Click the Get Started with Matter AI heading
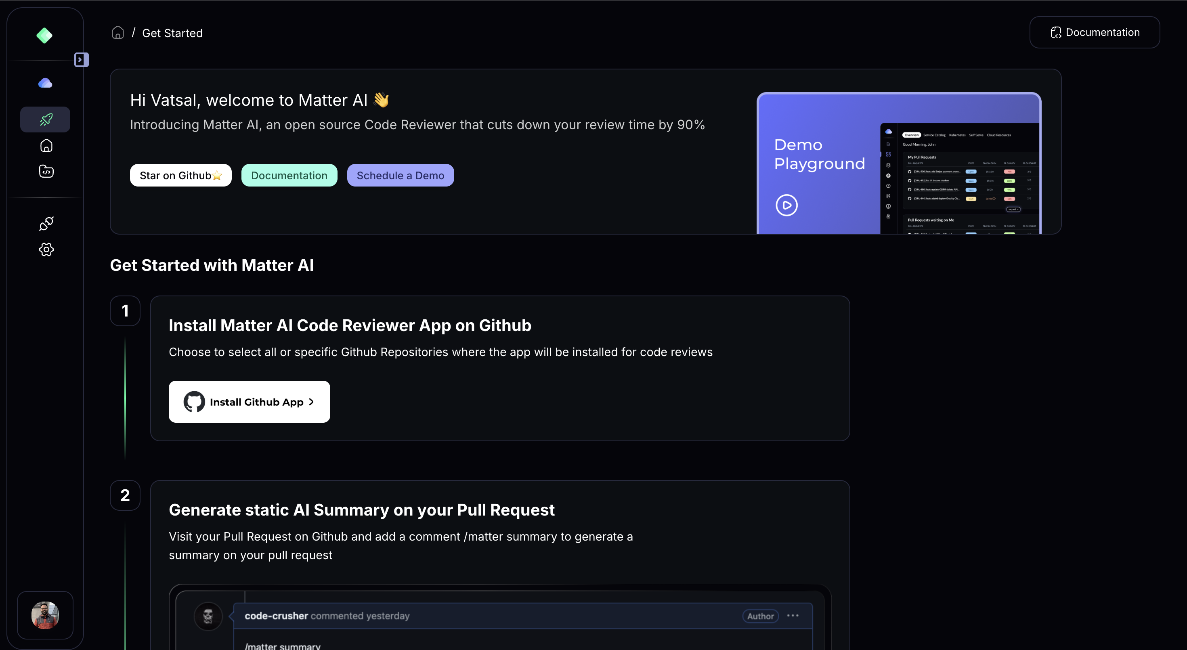The height and width of the screenshot is (650, 1187). click(x=212, y=265)
